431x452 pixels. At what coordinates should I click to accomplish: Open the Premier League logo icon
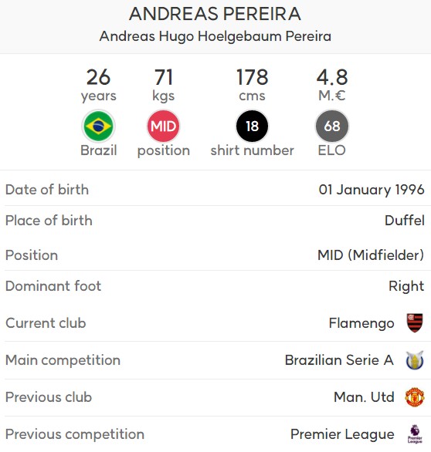point(415,433)
